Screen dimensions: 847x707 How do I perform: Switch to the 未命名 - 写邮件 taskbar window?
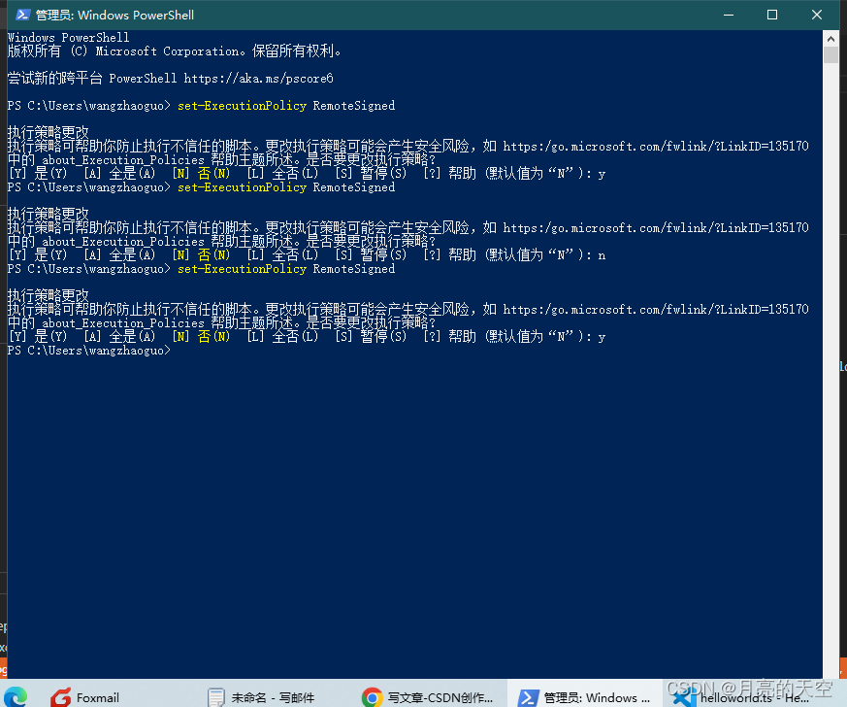tap(261, 697)
